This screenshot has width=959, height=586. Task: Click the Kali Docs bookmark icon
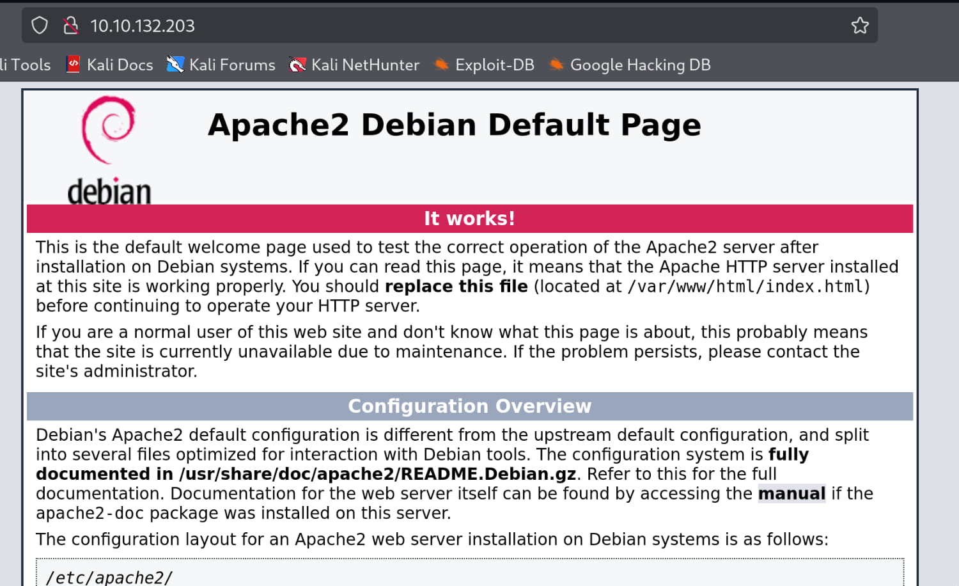pos(74,65)
